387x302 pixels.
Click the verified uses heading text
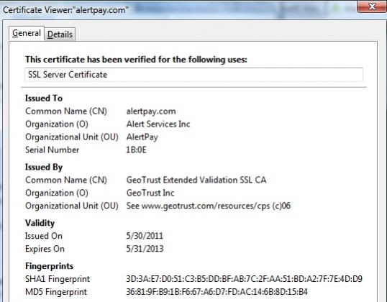(x=136, y=60)
